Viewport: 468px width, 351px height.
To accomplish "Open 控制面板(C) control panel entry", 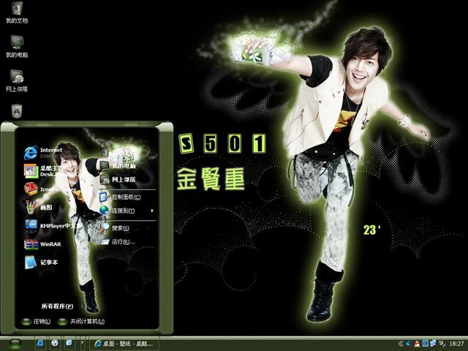I will [x=120, y=197].
